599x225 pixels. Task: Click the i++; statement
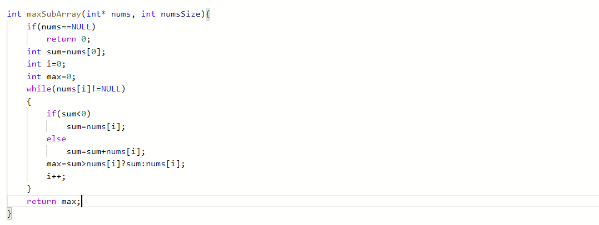(x=56, y=176)
